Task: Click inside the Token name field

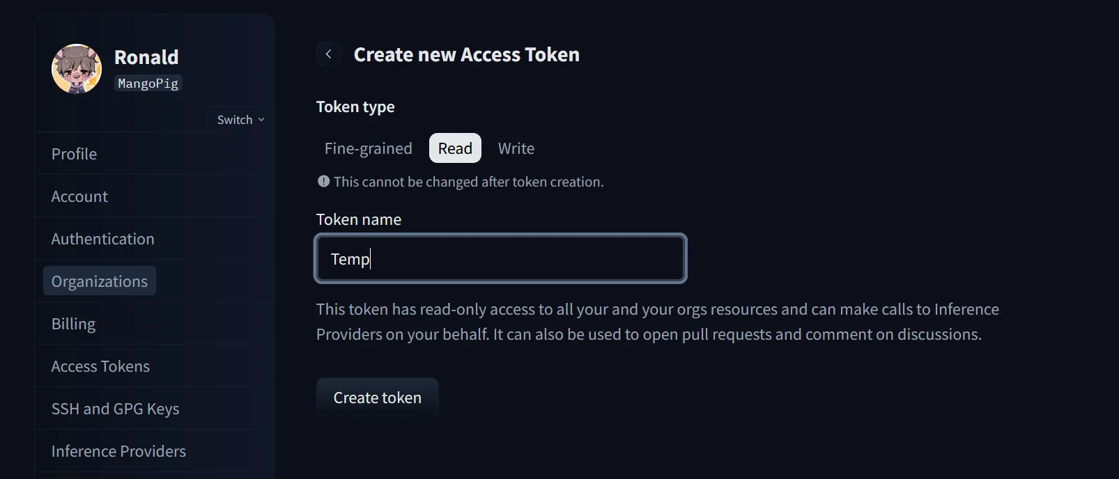Action: tap(500, 258)
